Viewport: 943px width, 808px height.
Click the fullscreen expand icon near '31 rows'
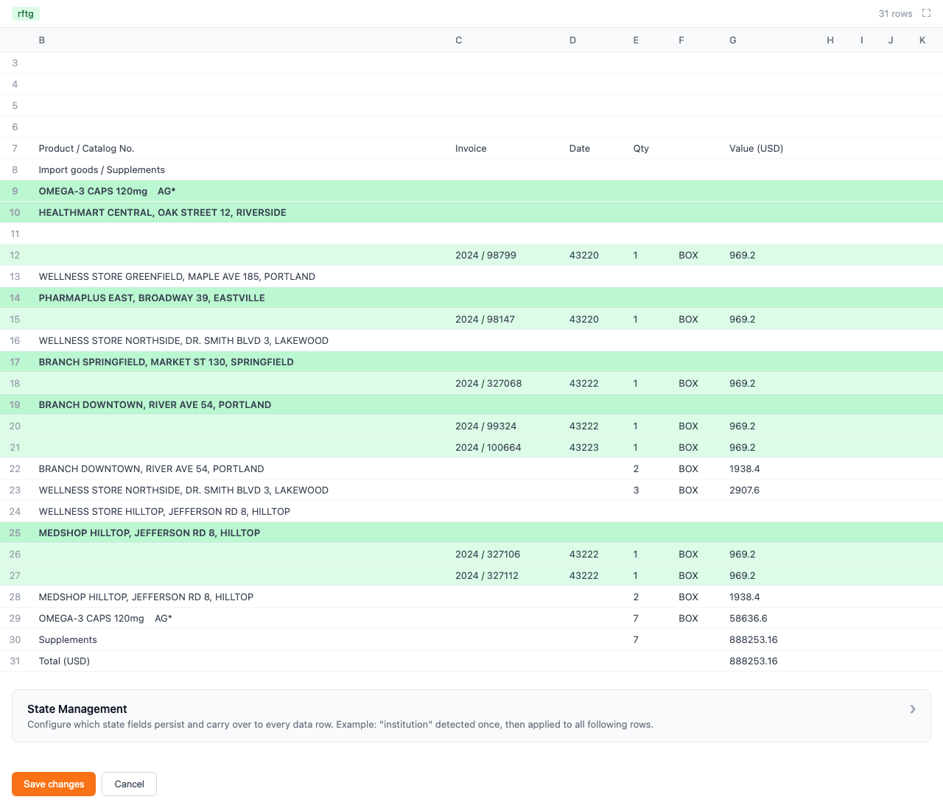tap(925, 13)
